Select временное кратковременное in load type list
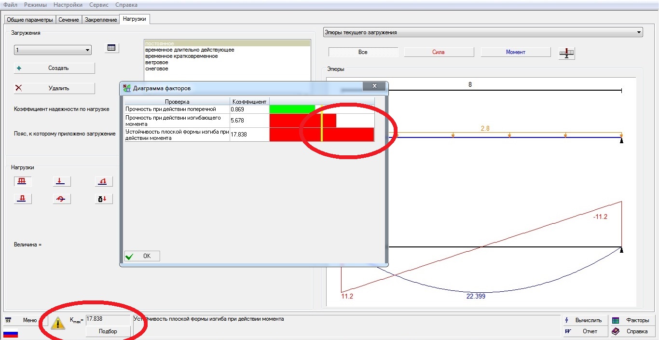This screenshot has width=659, height=340. 181,56
